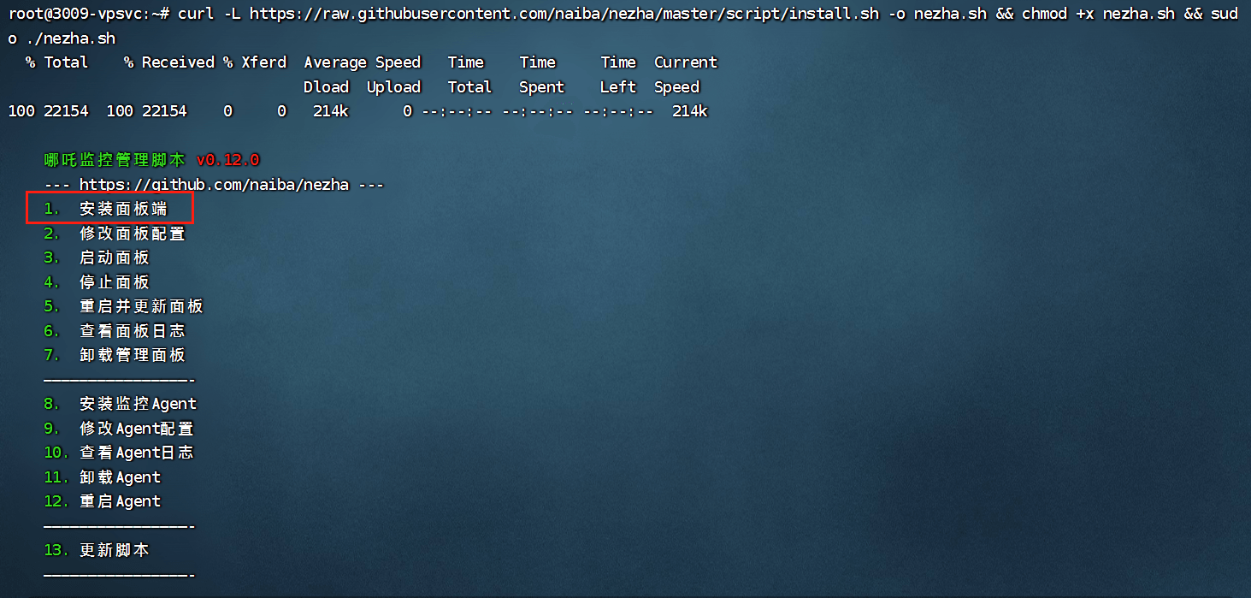Click the menu line '1. 安装面板端'

pos(106,209)
